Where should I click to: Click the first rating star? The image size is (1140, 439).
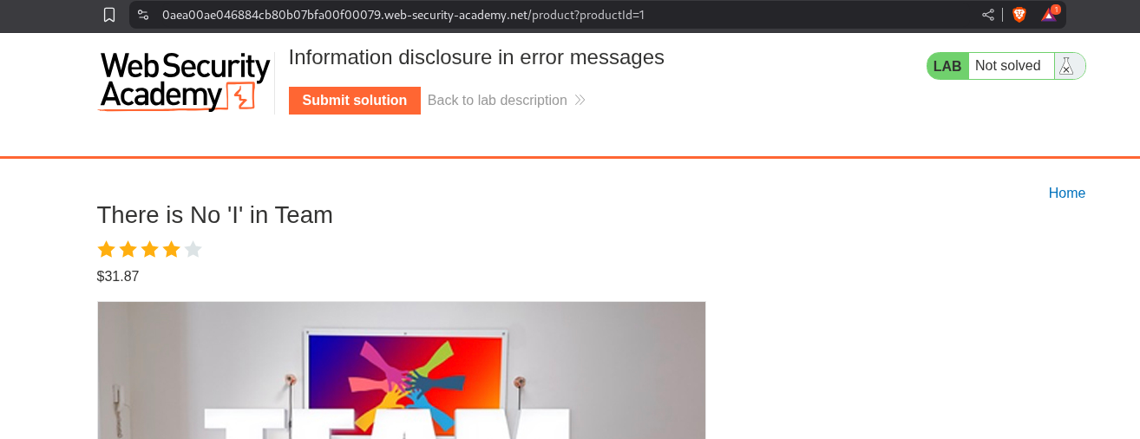click(x=107, y=250)
